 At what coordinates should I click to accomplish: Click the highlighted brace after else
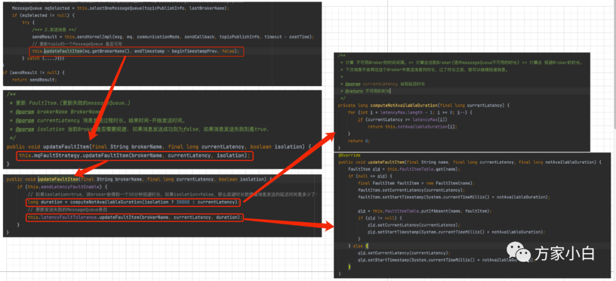tap(367, 246)
